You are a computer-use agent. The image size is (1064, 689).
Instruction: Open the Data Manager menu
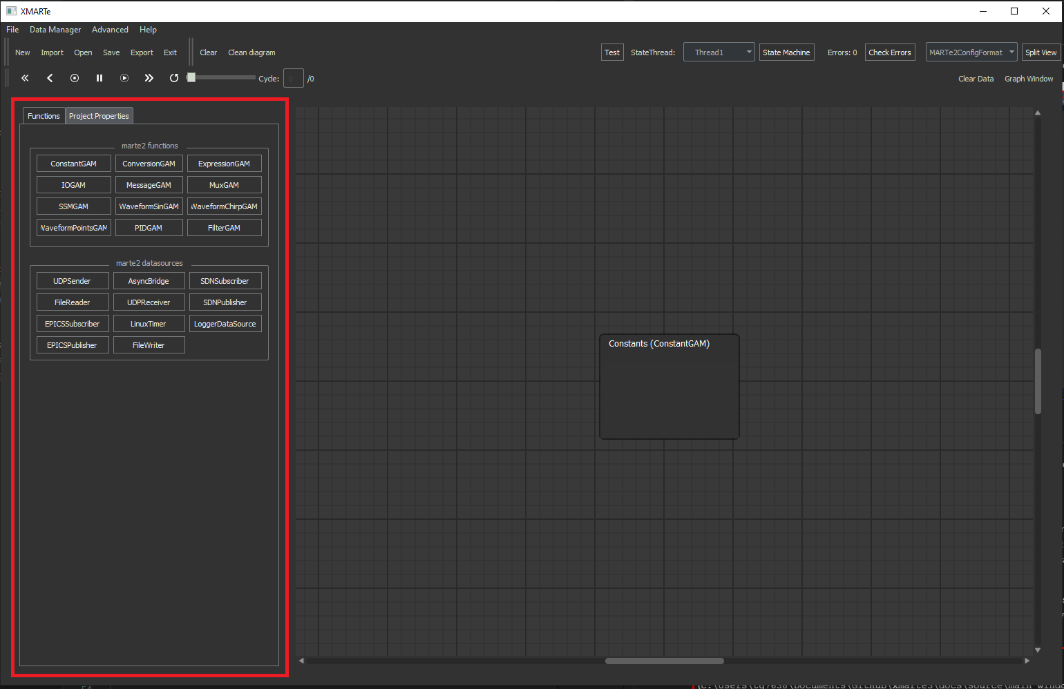(55, 30)
